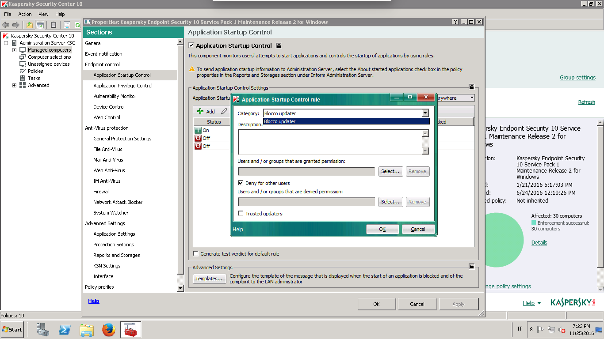The height and width of the screenshot is (339, 604).
Task: Click the Properties icon in the main toolbar
Action: [67, 25]
